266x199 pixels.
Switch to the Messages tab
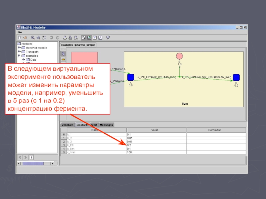coord(106,125)
